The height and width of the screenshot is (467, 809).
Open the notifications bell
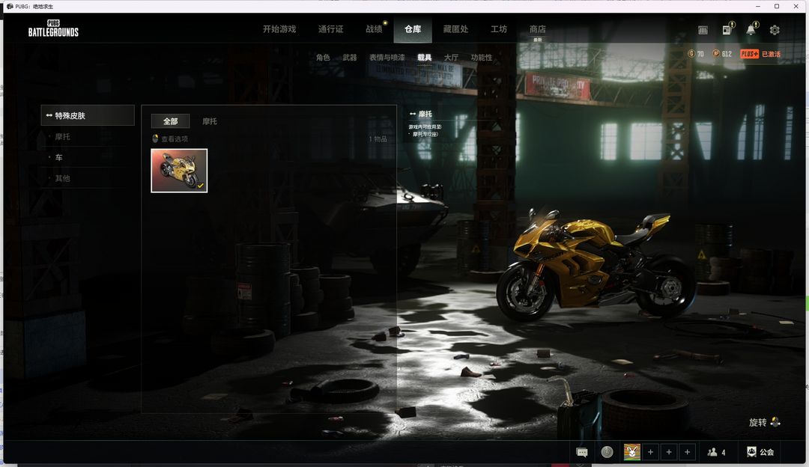(x=751, y=30)
